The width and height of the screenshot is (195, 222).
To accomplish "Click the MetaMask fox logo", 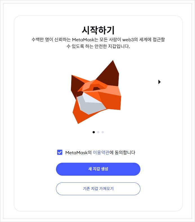I will [x=96, y=92].
